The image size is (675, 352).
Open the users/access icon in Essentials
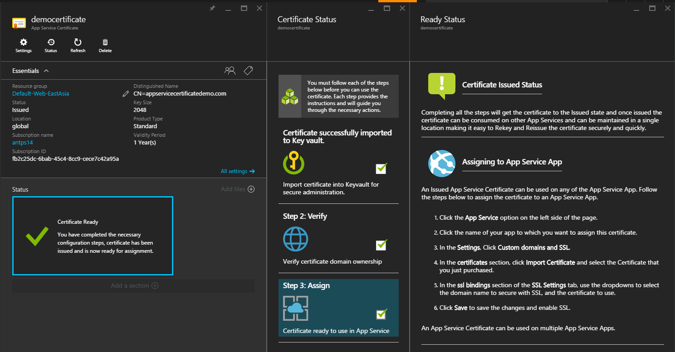[x=230, y=71]
